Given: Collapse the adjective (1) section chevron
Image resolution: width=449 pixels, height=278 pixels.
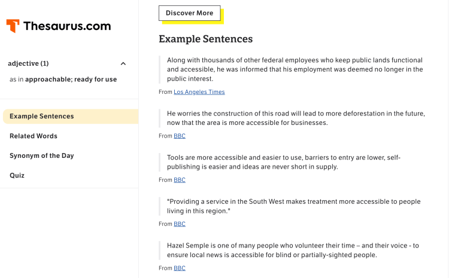Looking at the screenshot, I should 123,64.
